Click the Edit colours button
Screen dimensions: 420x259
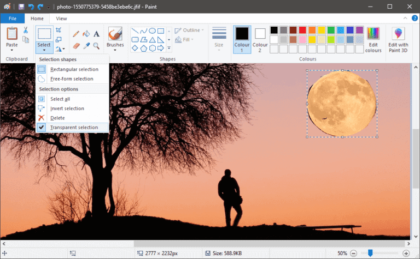[373, 39]
